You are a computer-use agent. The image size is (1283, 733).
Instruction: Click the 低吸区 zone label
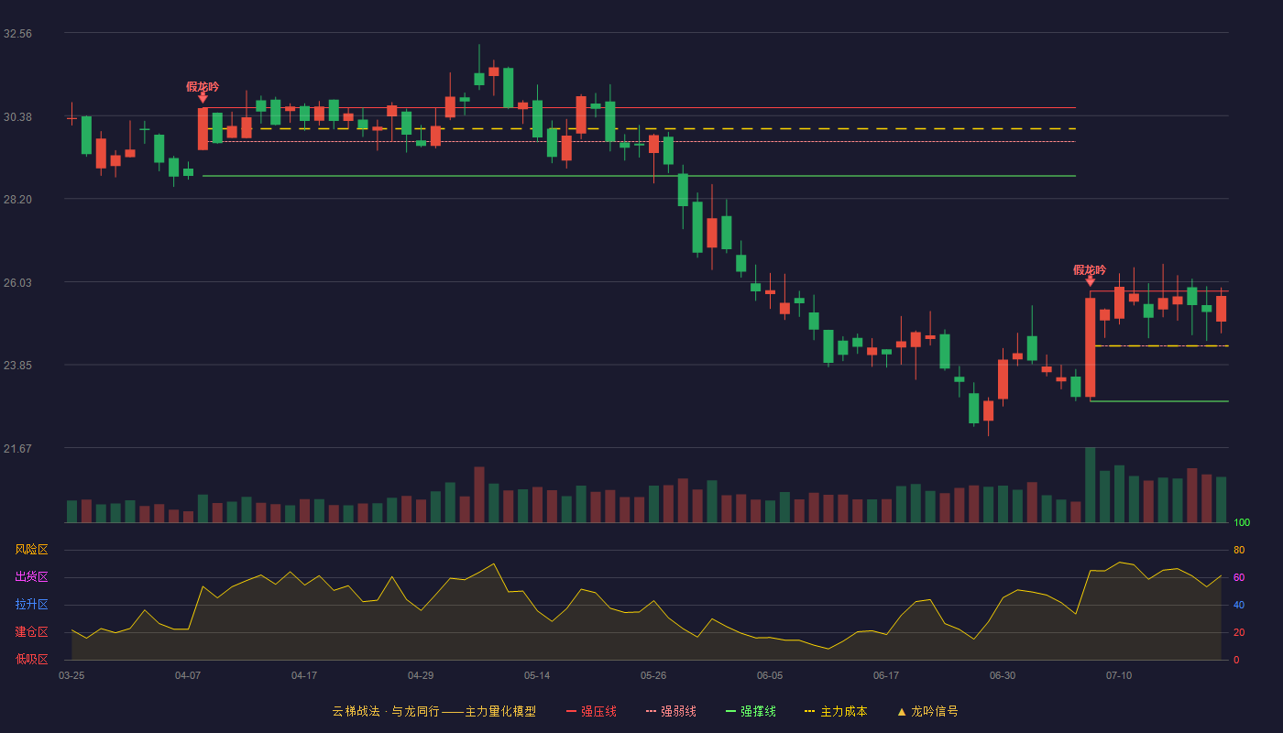pos(31,659)
